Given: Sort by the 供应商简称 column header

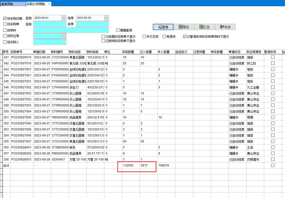Looking at the screenshot, I should [254, 52].
